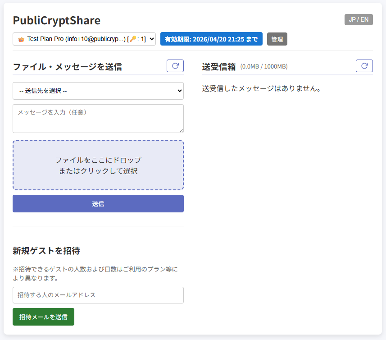Image resolution: width=386 pixels, height=340 pixels.
Task: Click the guest email address field
Action: (x=98, y=295)
